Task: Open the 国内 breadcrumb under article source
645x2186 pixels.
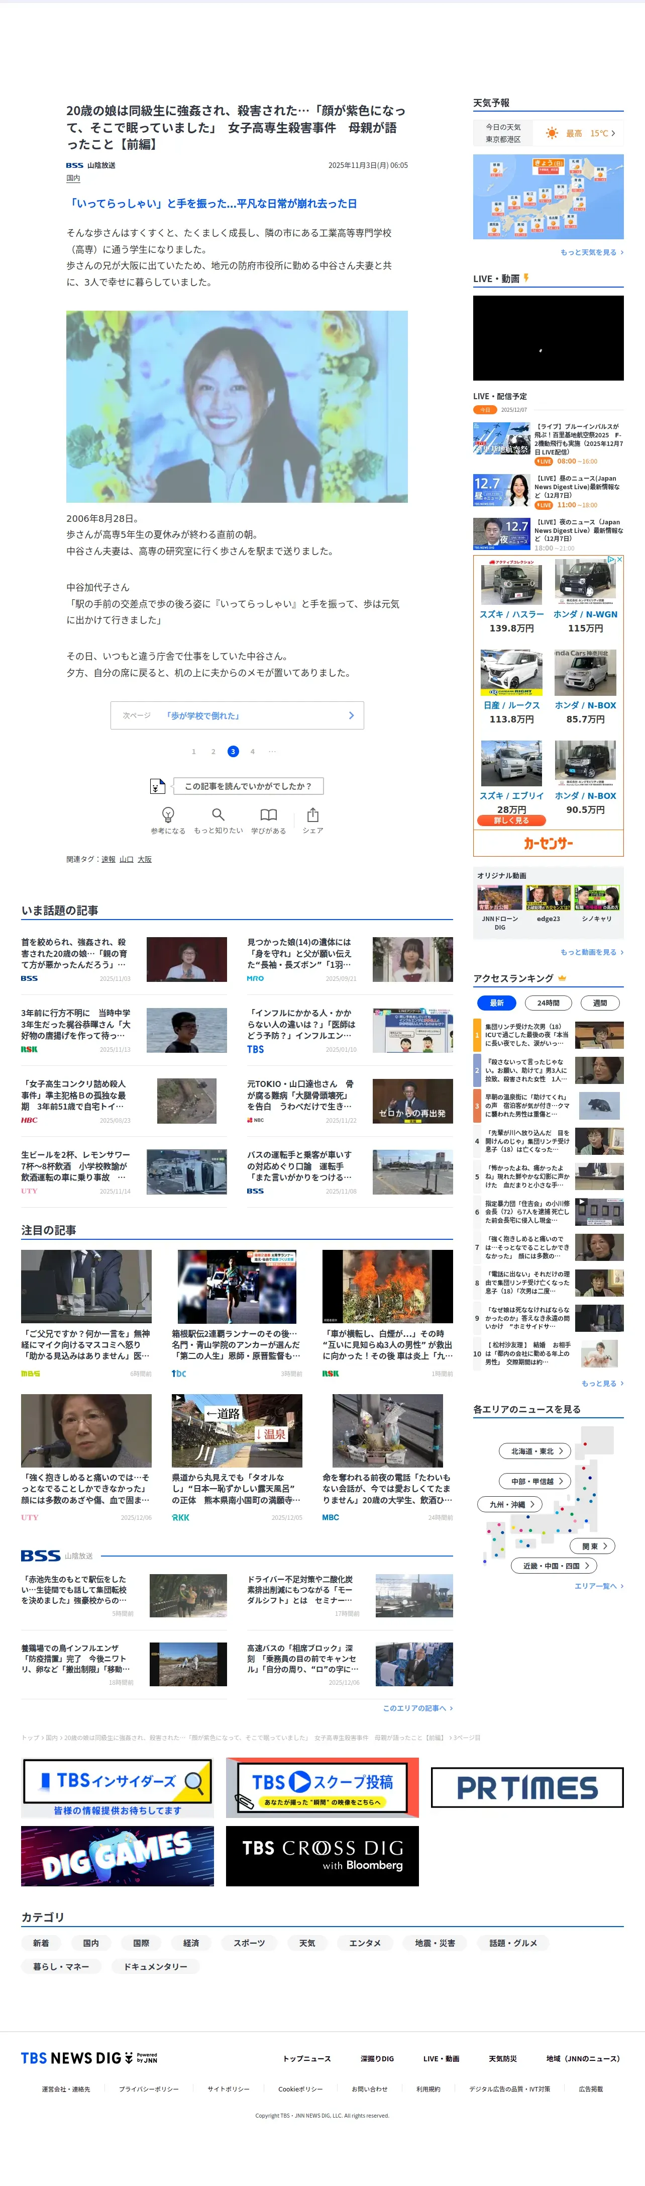Action: pos(73,178)
